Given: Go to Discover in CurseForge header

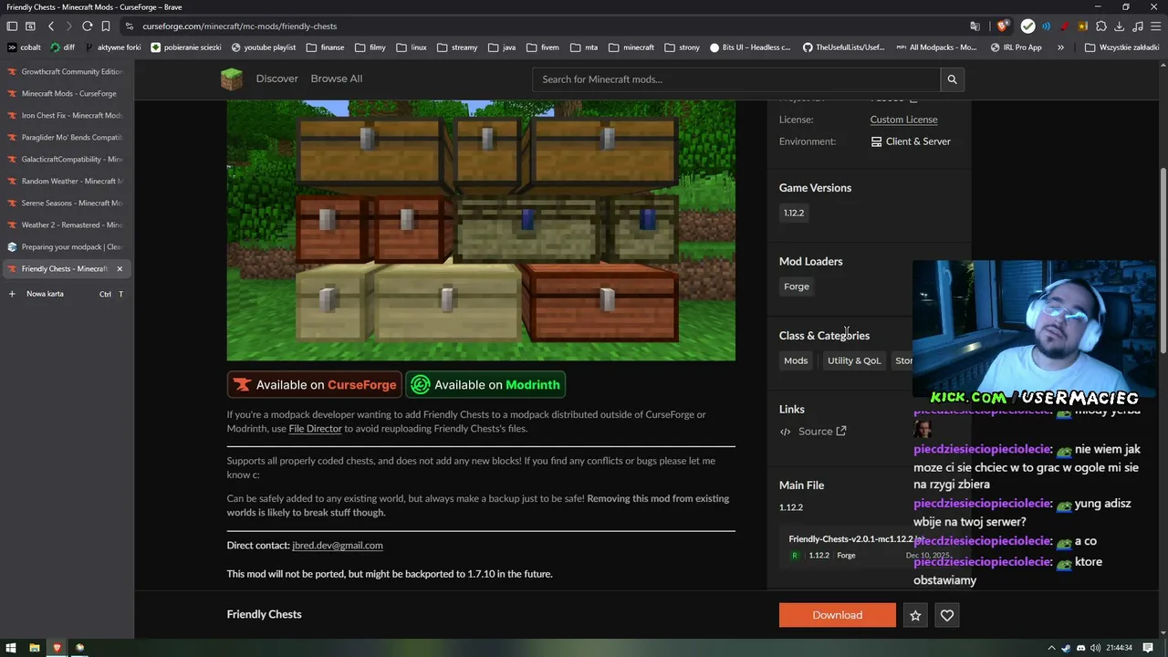Looking at the screenshot, I should (x=276, y=79).
